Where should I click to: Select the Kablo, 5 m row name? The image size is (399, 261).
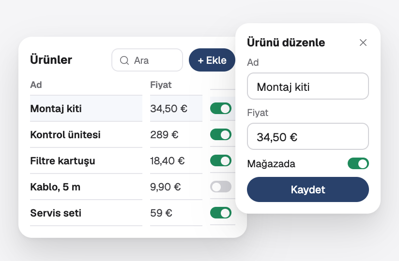[55, 187]
